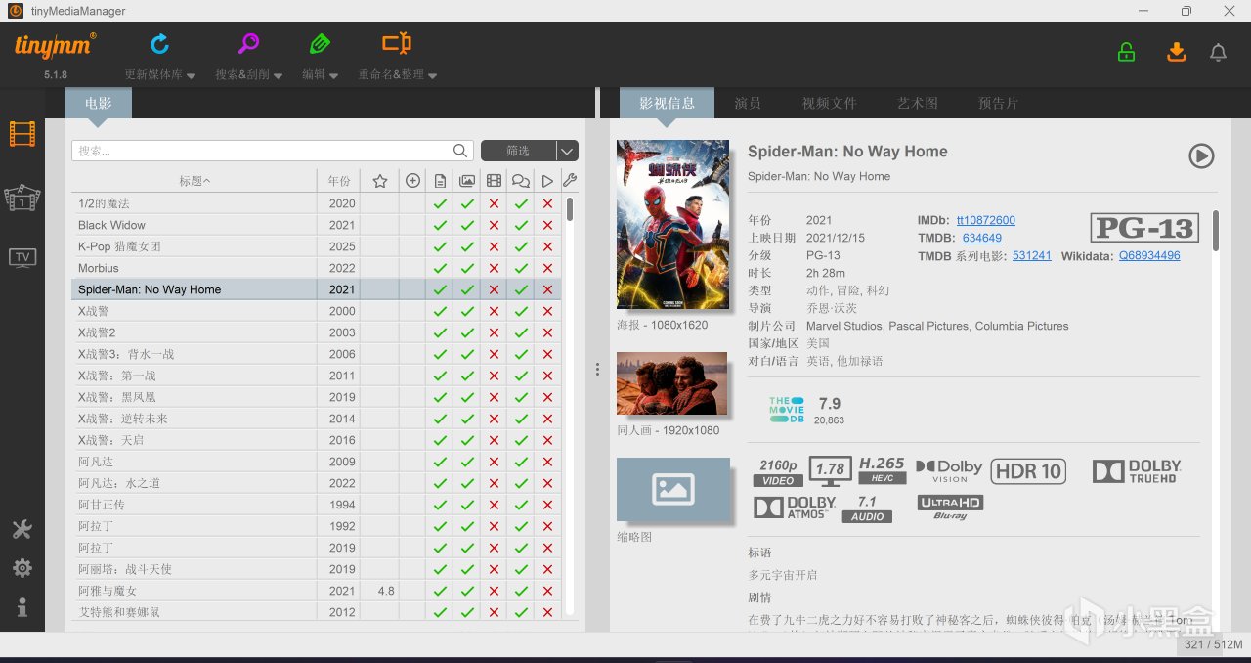Open the update media library dropdown arrow
The width and height of the screenshot is (1251, 663).
[x=191, y=75]
